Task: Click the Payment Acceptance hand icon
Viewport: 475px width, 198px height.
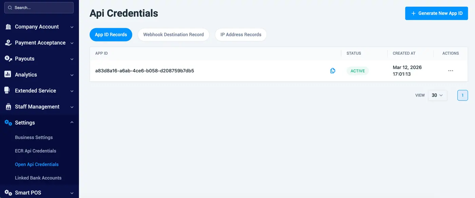Action: pyautogui.click(x=8, y=43)
